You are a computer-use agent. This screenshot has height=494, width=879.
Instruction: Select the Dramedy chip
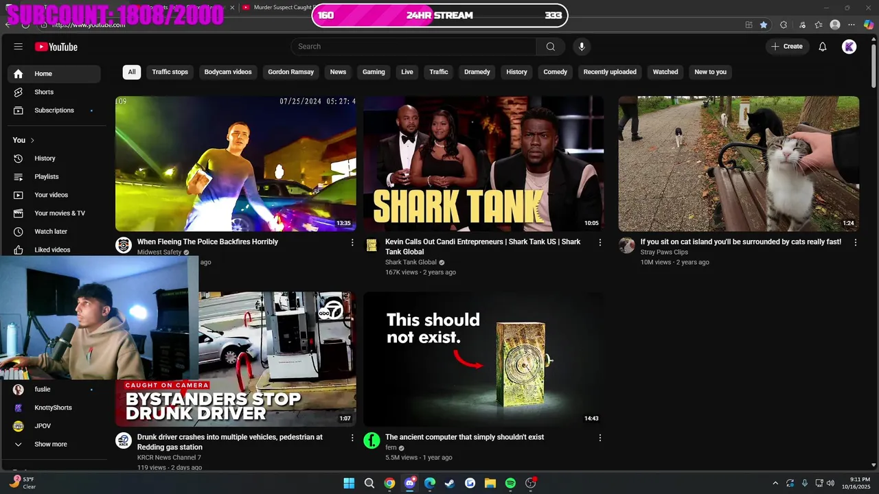(477, 72)
